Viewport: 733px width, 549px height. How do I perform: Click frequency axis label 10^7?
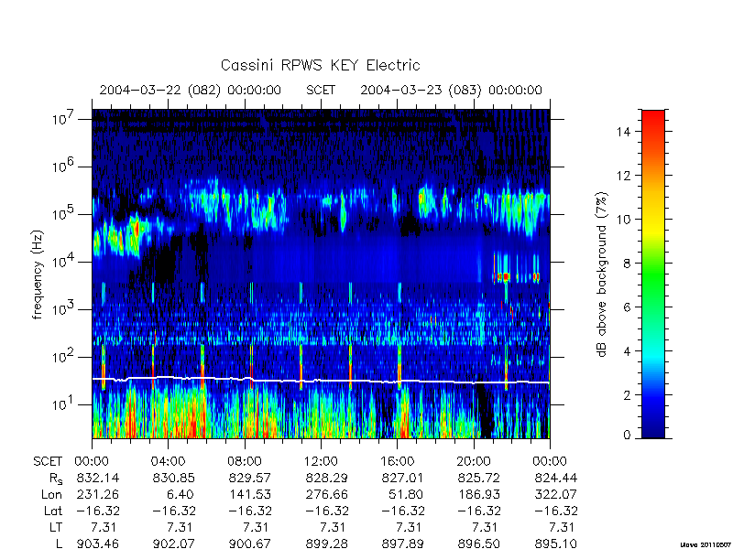coord(62,118)
